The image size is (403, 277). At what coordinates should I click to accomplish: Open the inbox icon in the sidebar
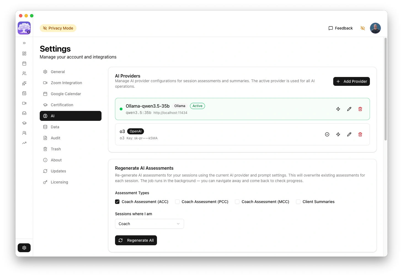[24, 113]
